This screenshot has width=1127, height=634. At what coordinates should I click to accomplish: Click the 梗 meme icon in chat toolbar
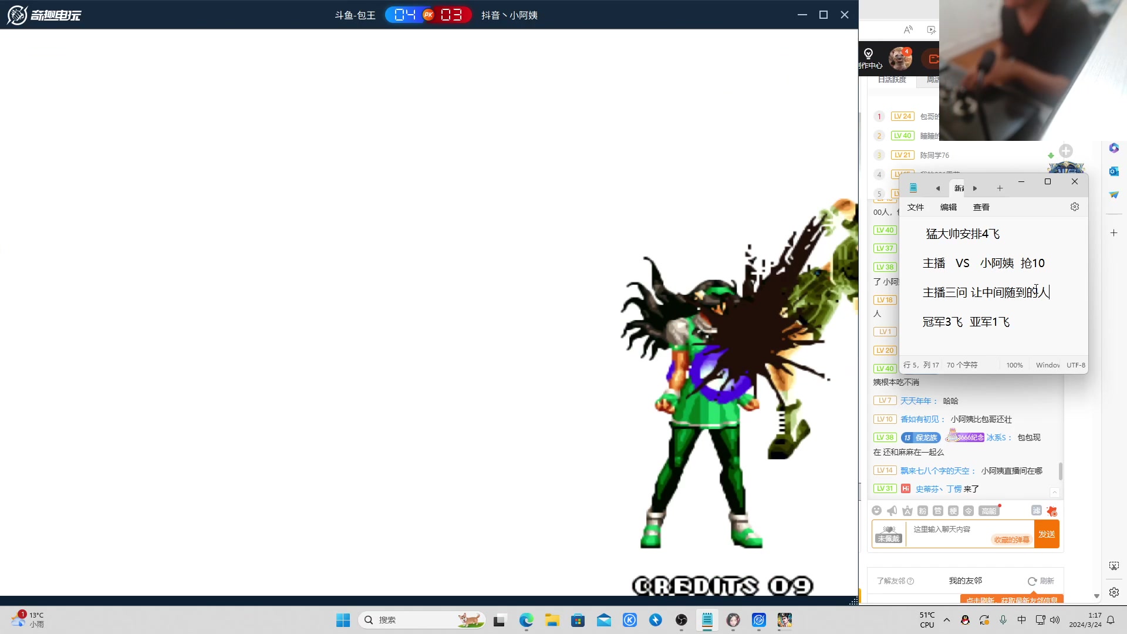(x=953, y=511)
